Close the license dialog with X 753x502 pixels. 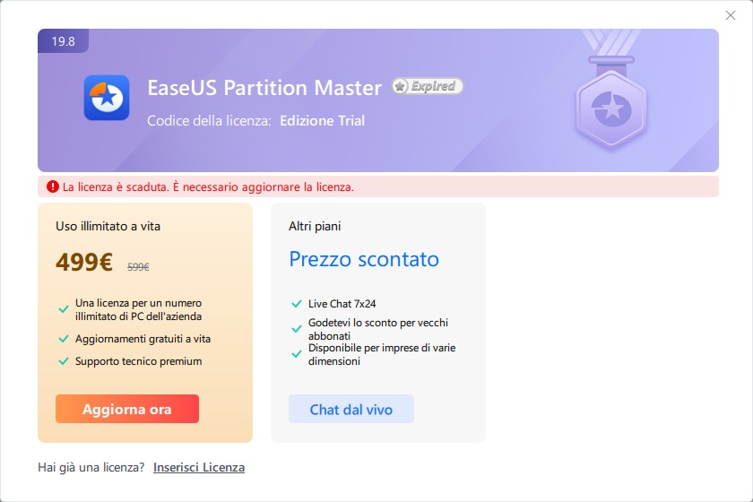tap(731, 15)
